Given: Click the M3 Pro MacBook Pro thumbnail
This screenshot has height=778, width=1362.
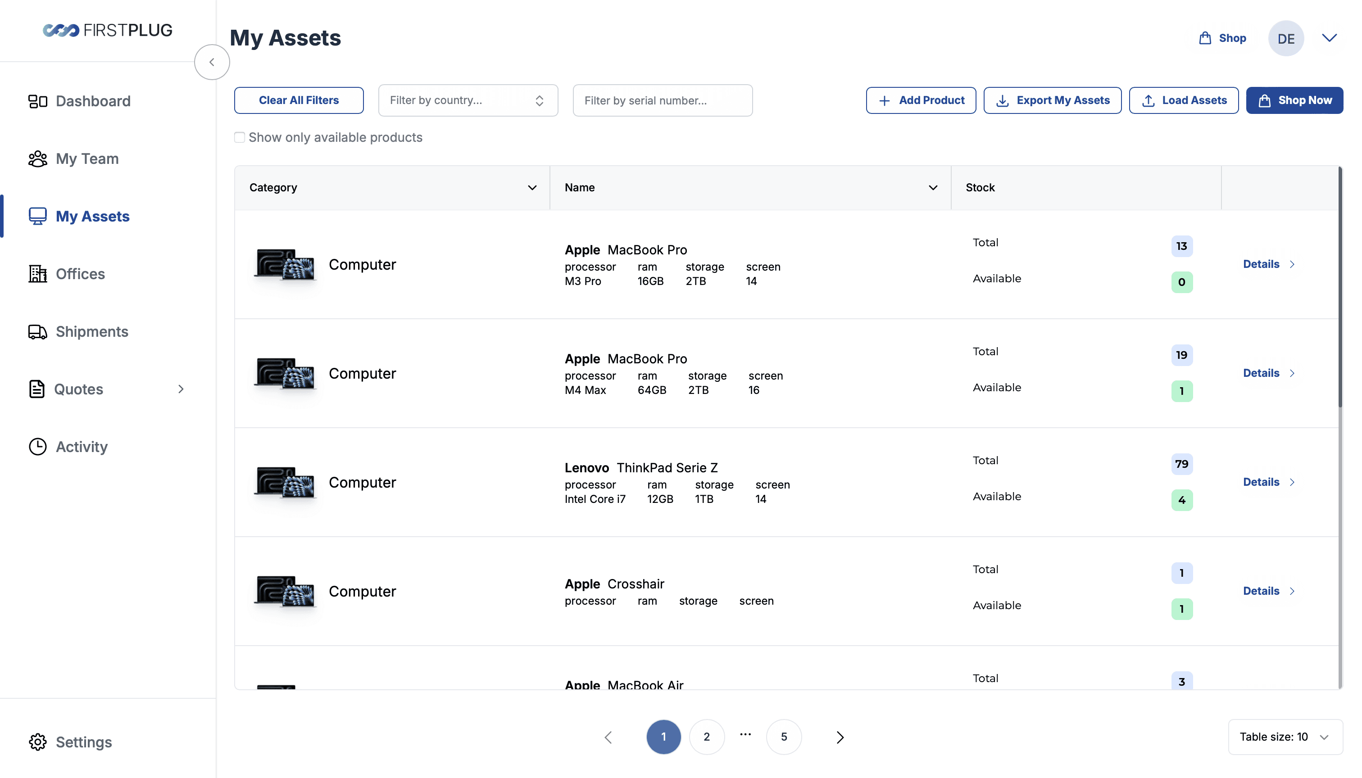Looking at the screenshot, I should 285,264.
